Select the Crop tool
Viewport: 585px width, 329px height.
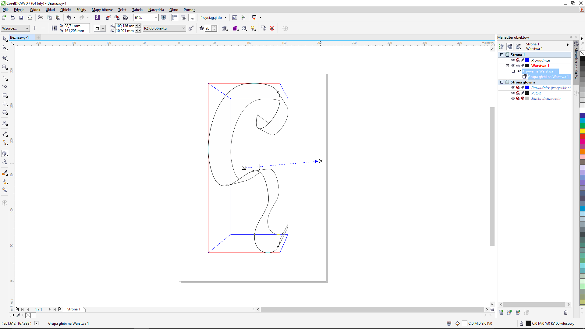coord(5,58)
